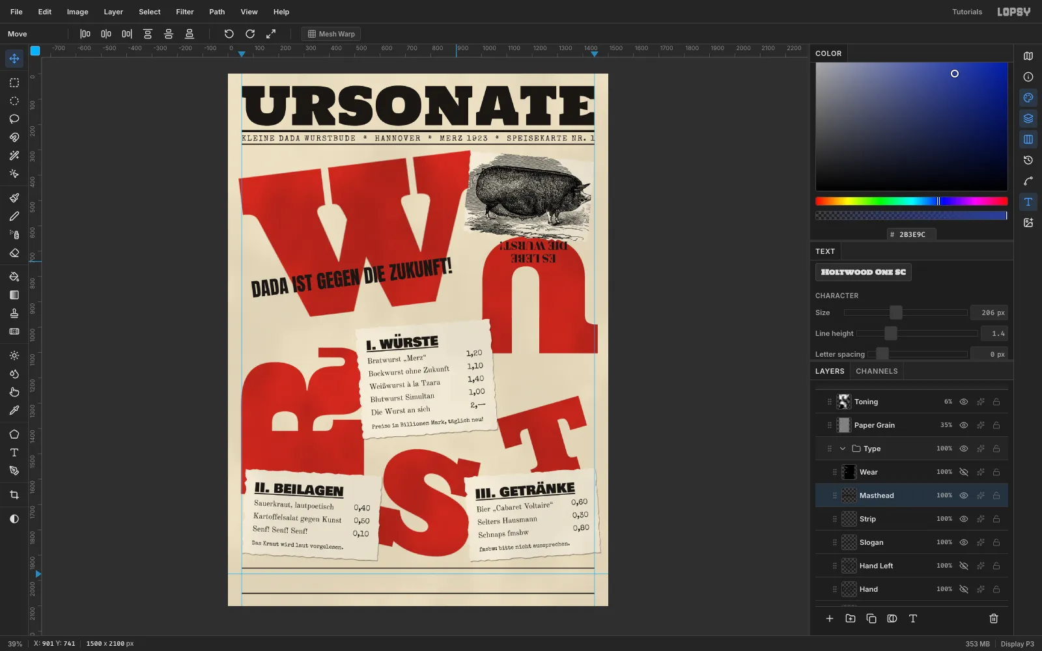The image size is (1042, 651).
Task: Open the Path menu
Action: pos(217,12)
